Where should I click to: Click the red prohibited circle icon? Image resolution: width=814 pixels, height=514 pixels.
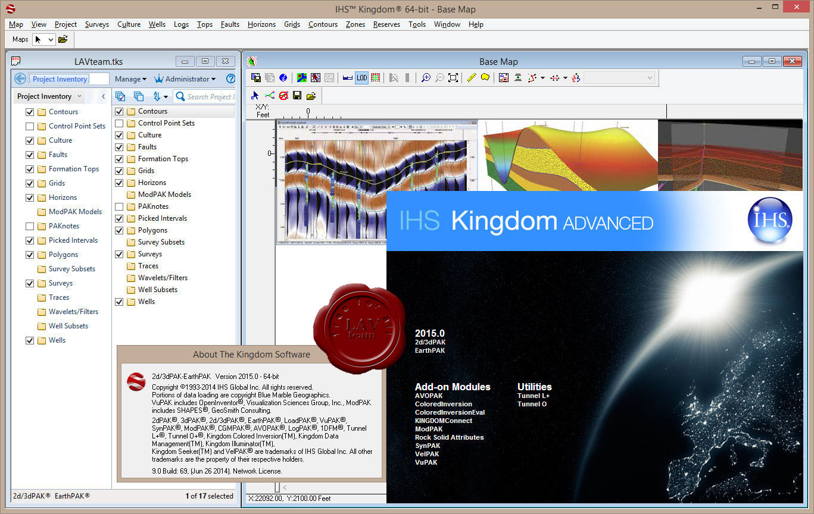(x=283, y=95)
